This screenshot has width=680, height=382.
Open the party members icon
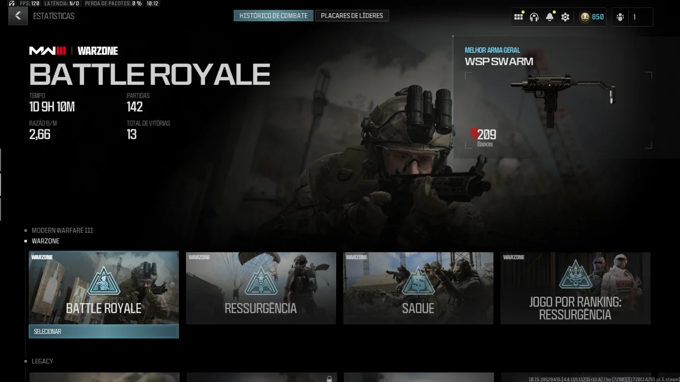(620, 17)
